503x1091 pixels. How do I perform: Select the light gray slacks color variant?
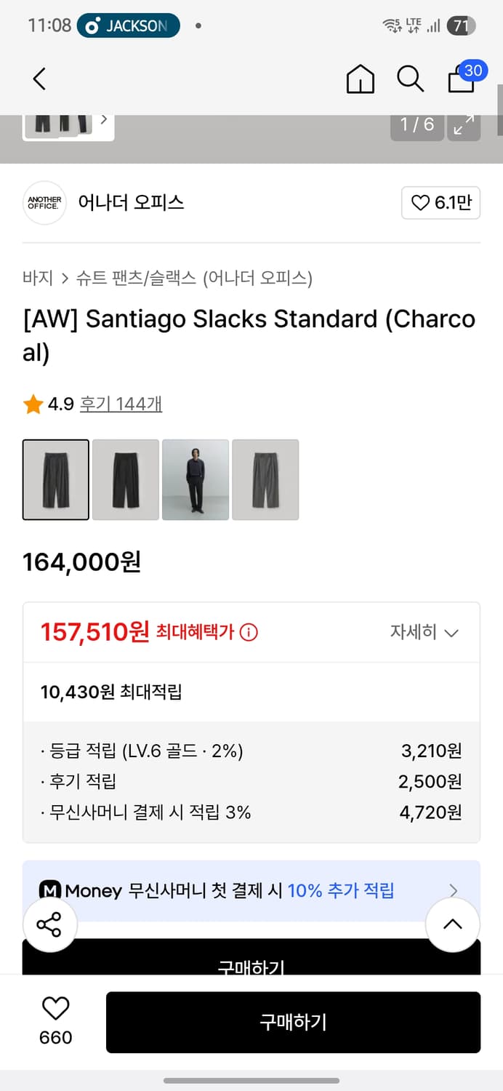[265, 479]
